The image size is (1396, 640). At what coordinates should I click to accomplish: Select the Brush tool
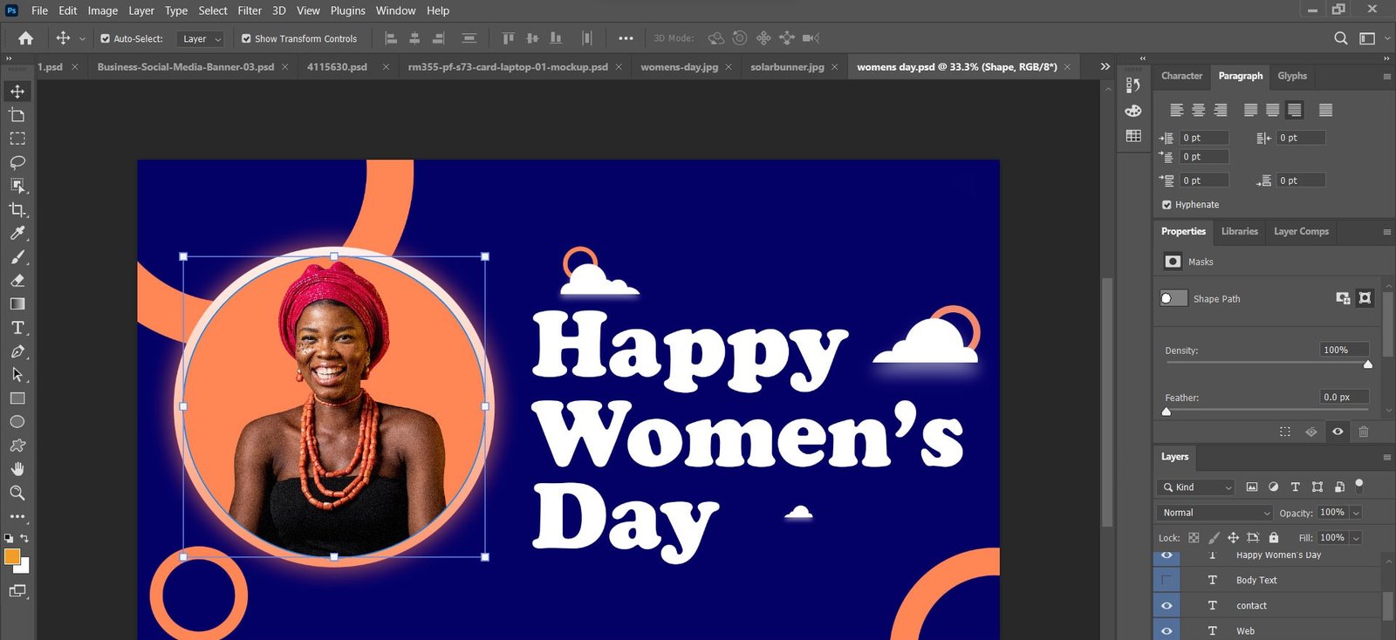pyautogui.click(x=17, y=257)
